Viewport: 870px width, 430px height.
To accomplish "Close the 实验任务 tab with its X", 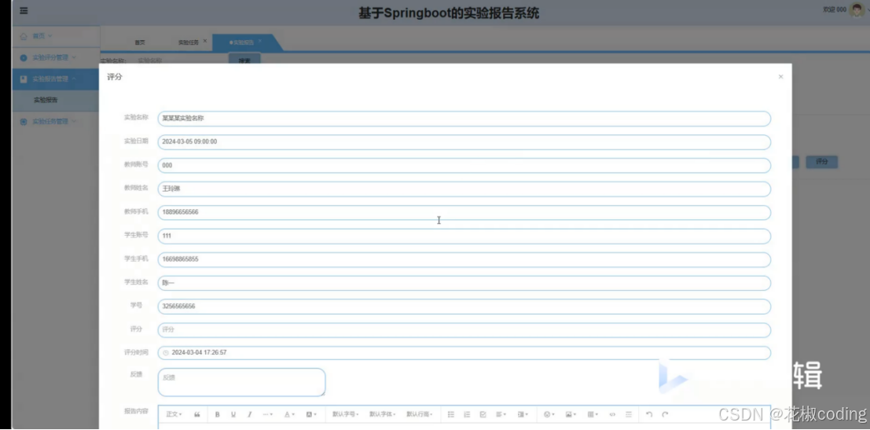I will [205, 41].
